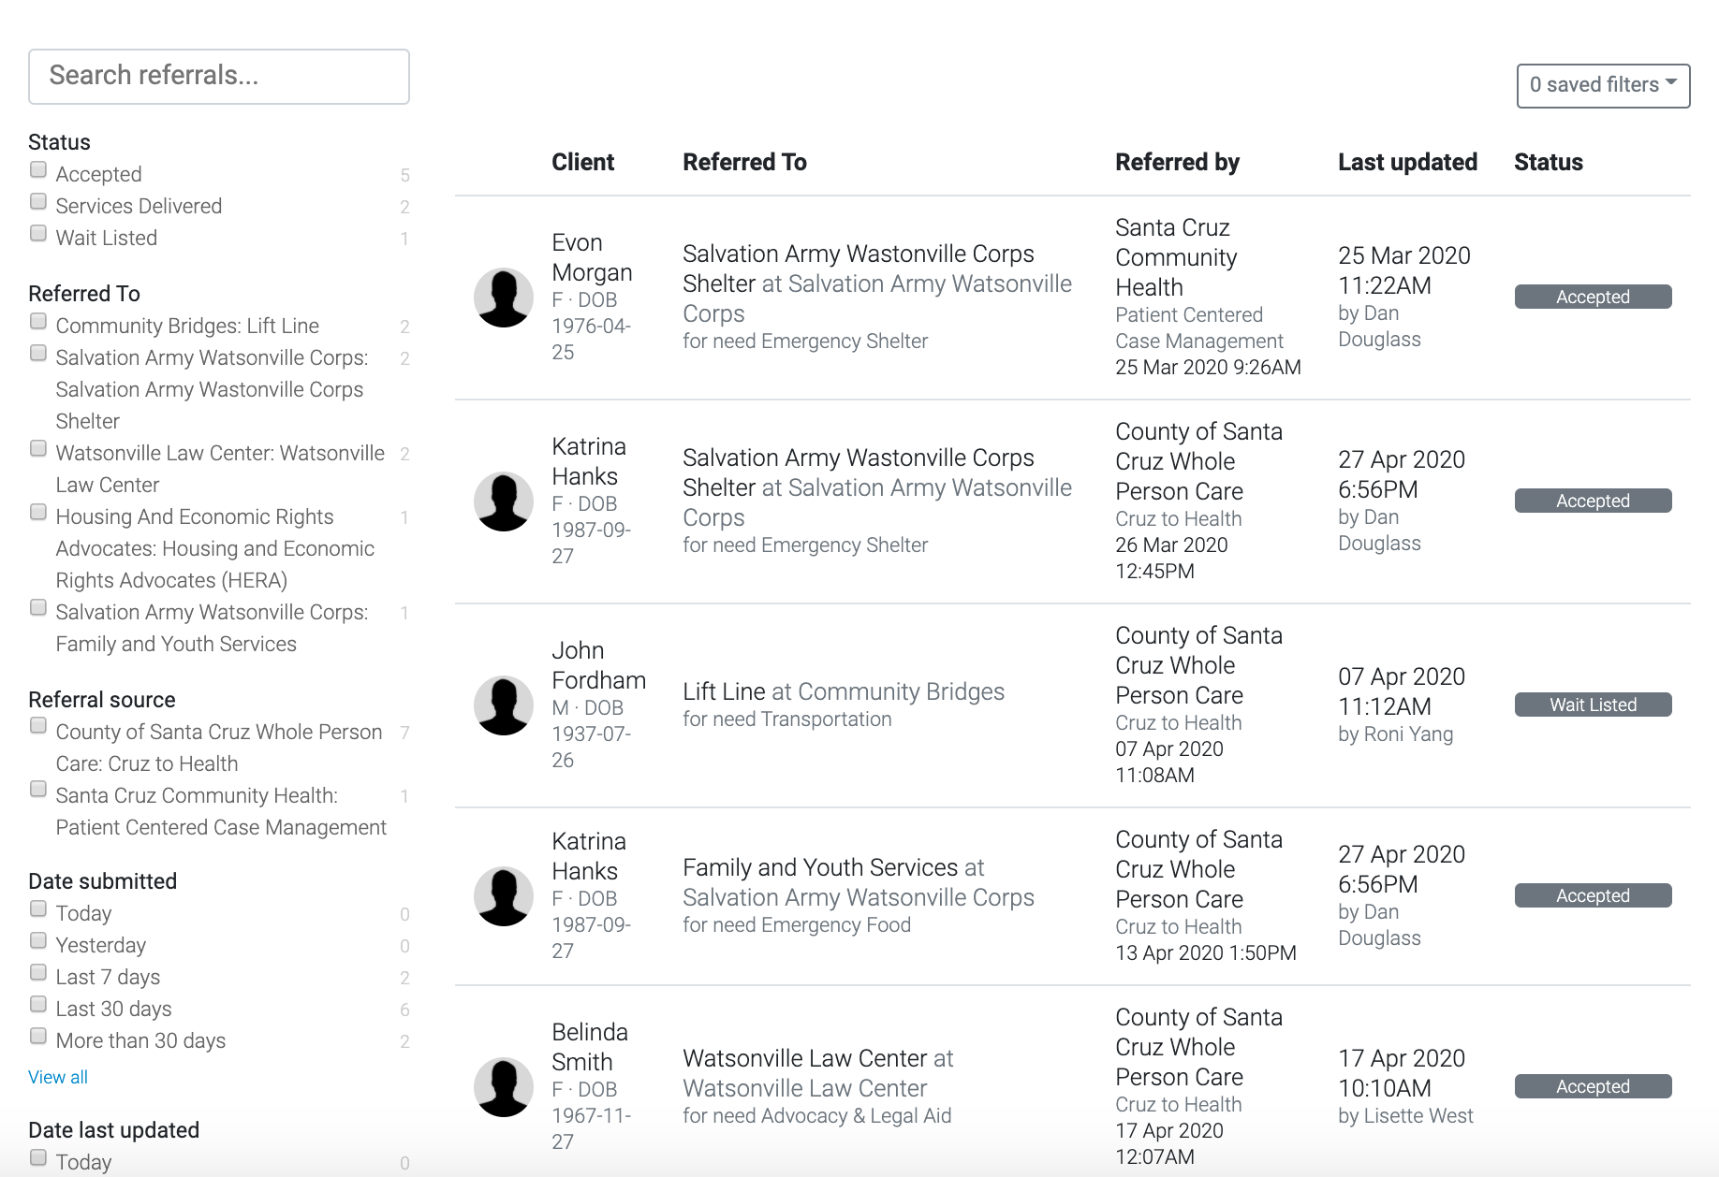
Task: Check the Services Delivered filter
Action: tap(37, 200)
